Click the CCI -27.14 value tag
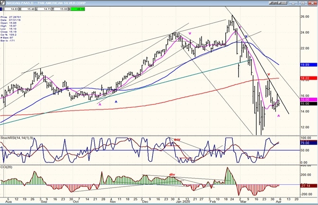 coord(308,186)
